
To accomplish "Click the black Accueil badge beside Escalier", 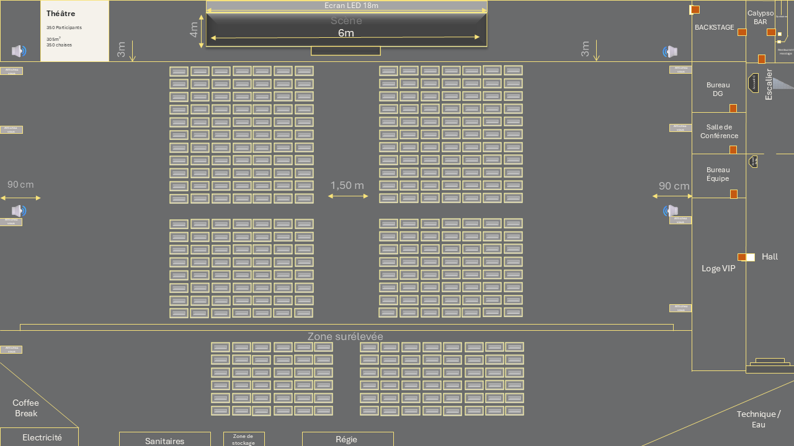I will coord(754,83).
